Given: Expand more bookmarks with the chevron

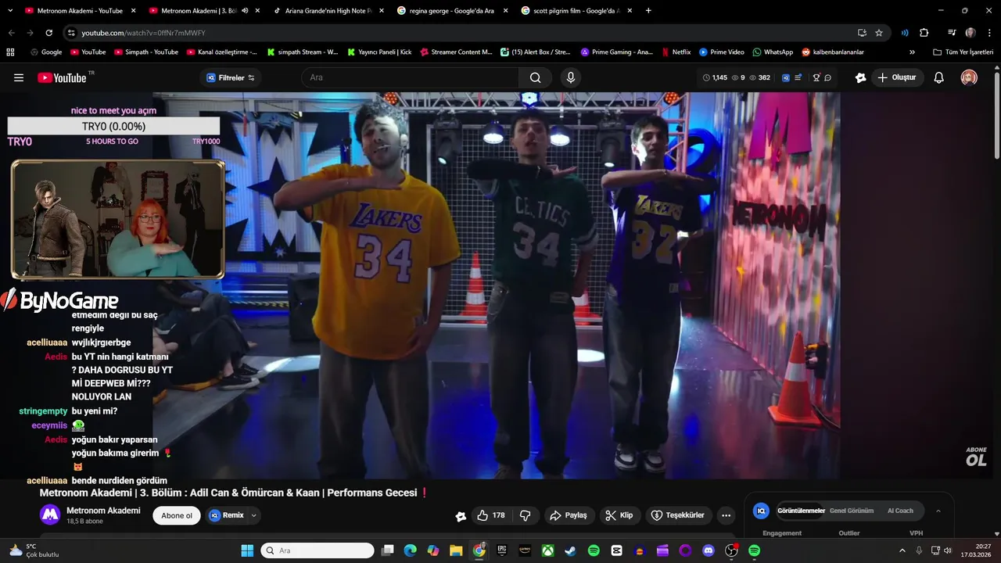Looking at the screenshot, I should [x=912, y=52].
